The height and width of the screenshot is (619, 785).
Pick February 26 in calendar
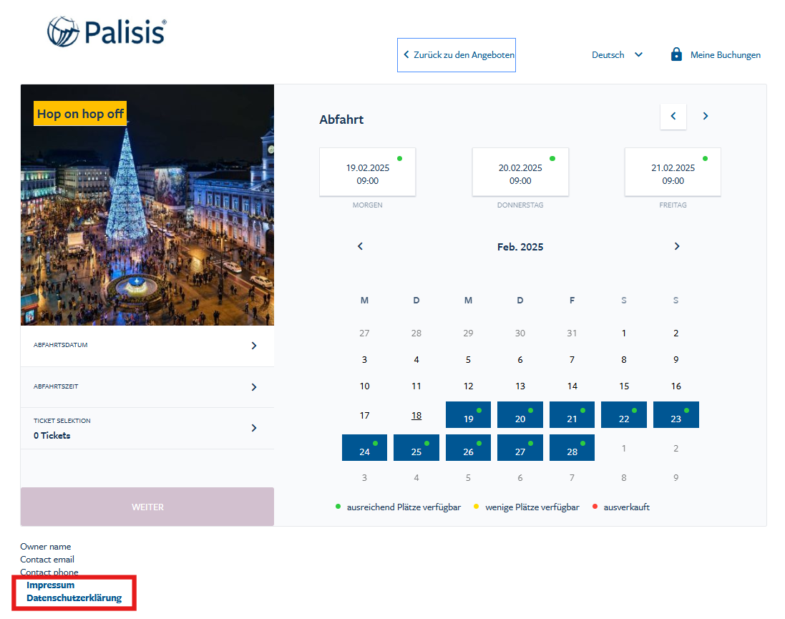point(468,448)
